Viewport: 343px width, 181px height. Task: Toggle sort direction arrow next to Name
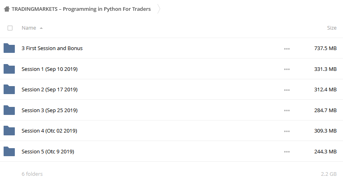coord(41,28)
